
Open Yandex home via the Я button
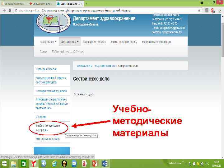coord(10,11)
